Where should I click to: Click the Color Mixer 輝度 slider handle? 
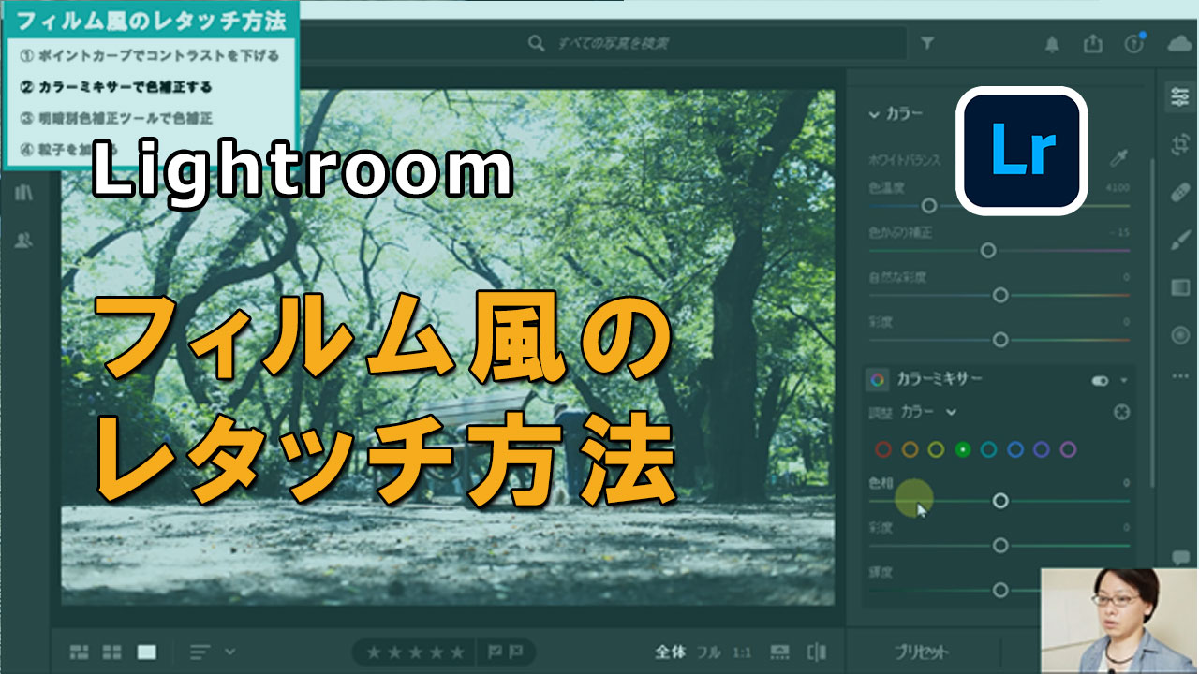(x=1000, y=590)
